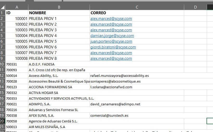Select column A header
Screen dimensions: 213x132
pyautogui.click(x=17, y=7)
